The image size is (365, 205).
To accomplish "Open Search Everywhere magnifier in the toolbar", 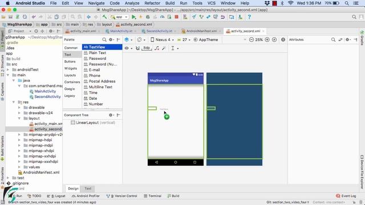I will tap(354, 17).
